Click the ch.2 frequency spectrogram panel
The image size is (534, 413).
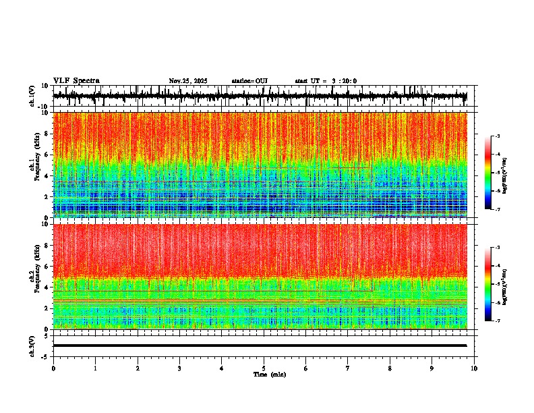point(260,277)
